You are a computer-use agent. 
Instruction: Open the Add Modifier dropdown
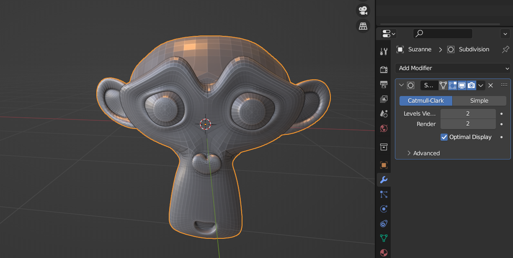point(453,68)
